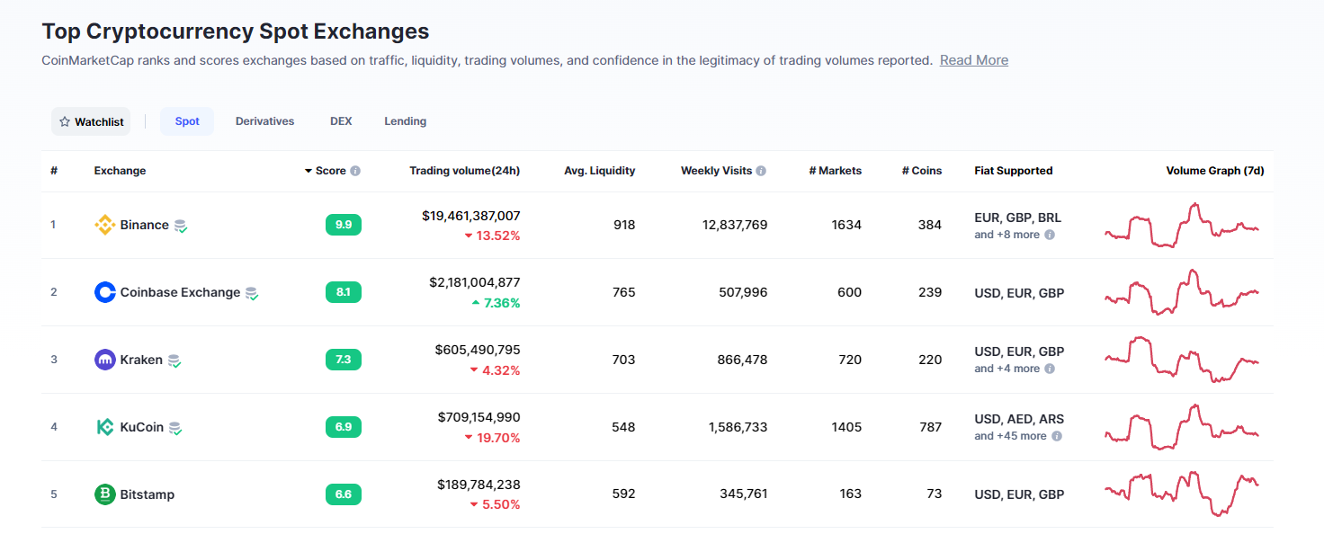Click the "and +4 more" fiat text

[x=1006, y=369]
